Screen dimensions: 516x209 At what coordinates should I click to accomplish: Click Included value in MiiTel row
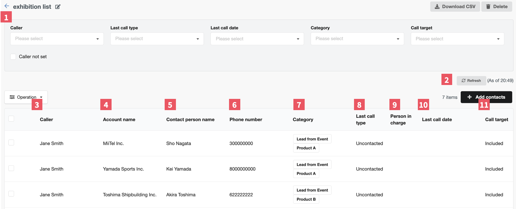494,143
